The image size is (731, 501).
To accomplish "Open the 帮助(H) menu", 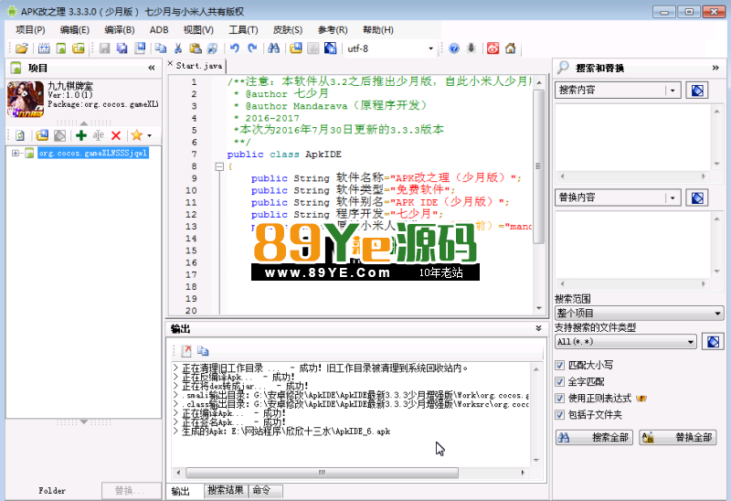I will pos(378,30).
